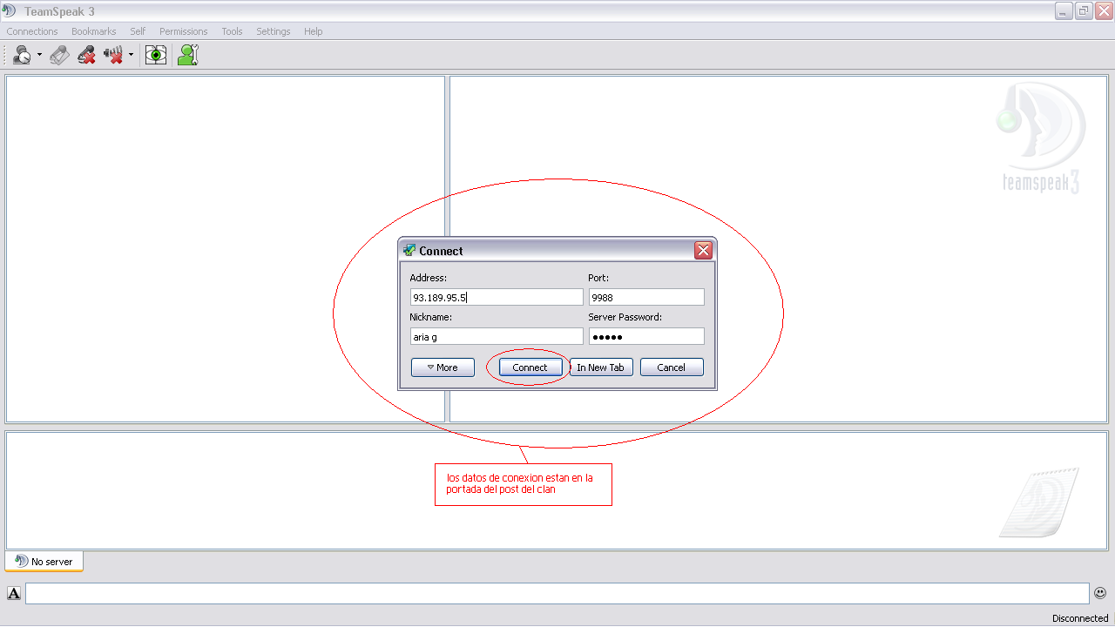1115x627 pixels.
Task: Open the Tools menu
Action: tap(232, 31)
